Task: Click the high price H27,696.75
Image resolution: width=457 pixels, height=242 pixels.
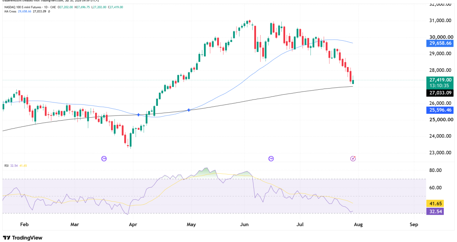Action: pos(82,7)
